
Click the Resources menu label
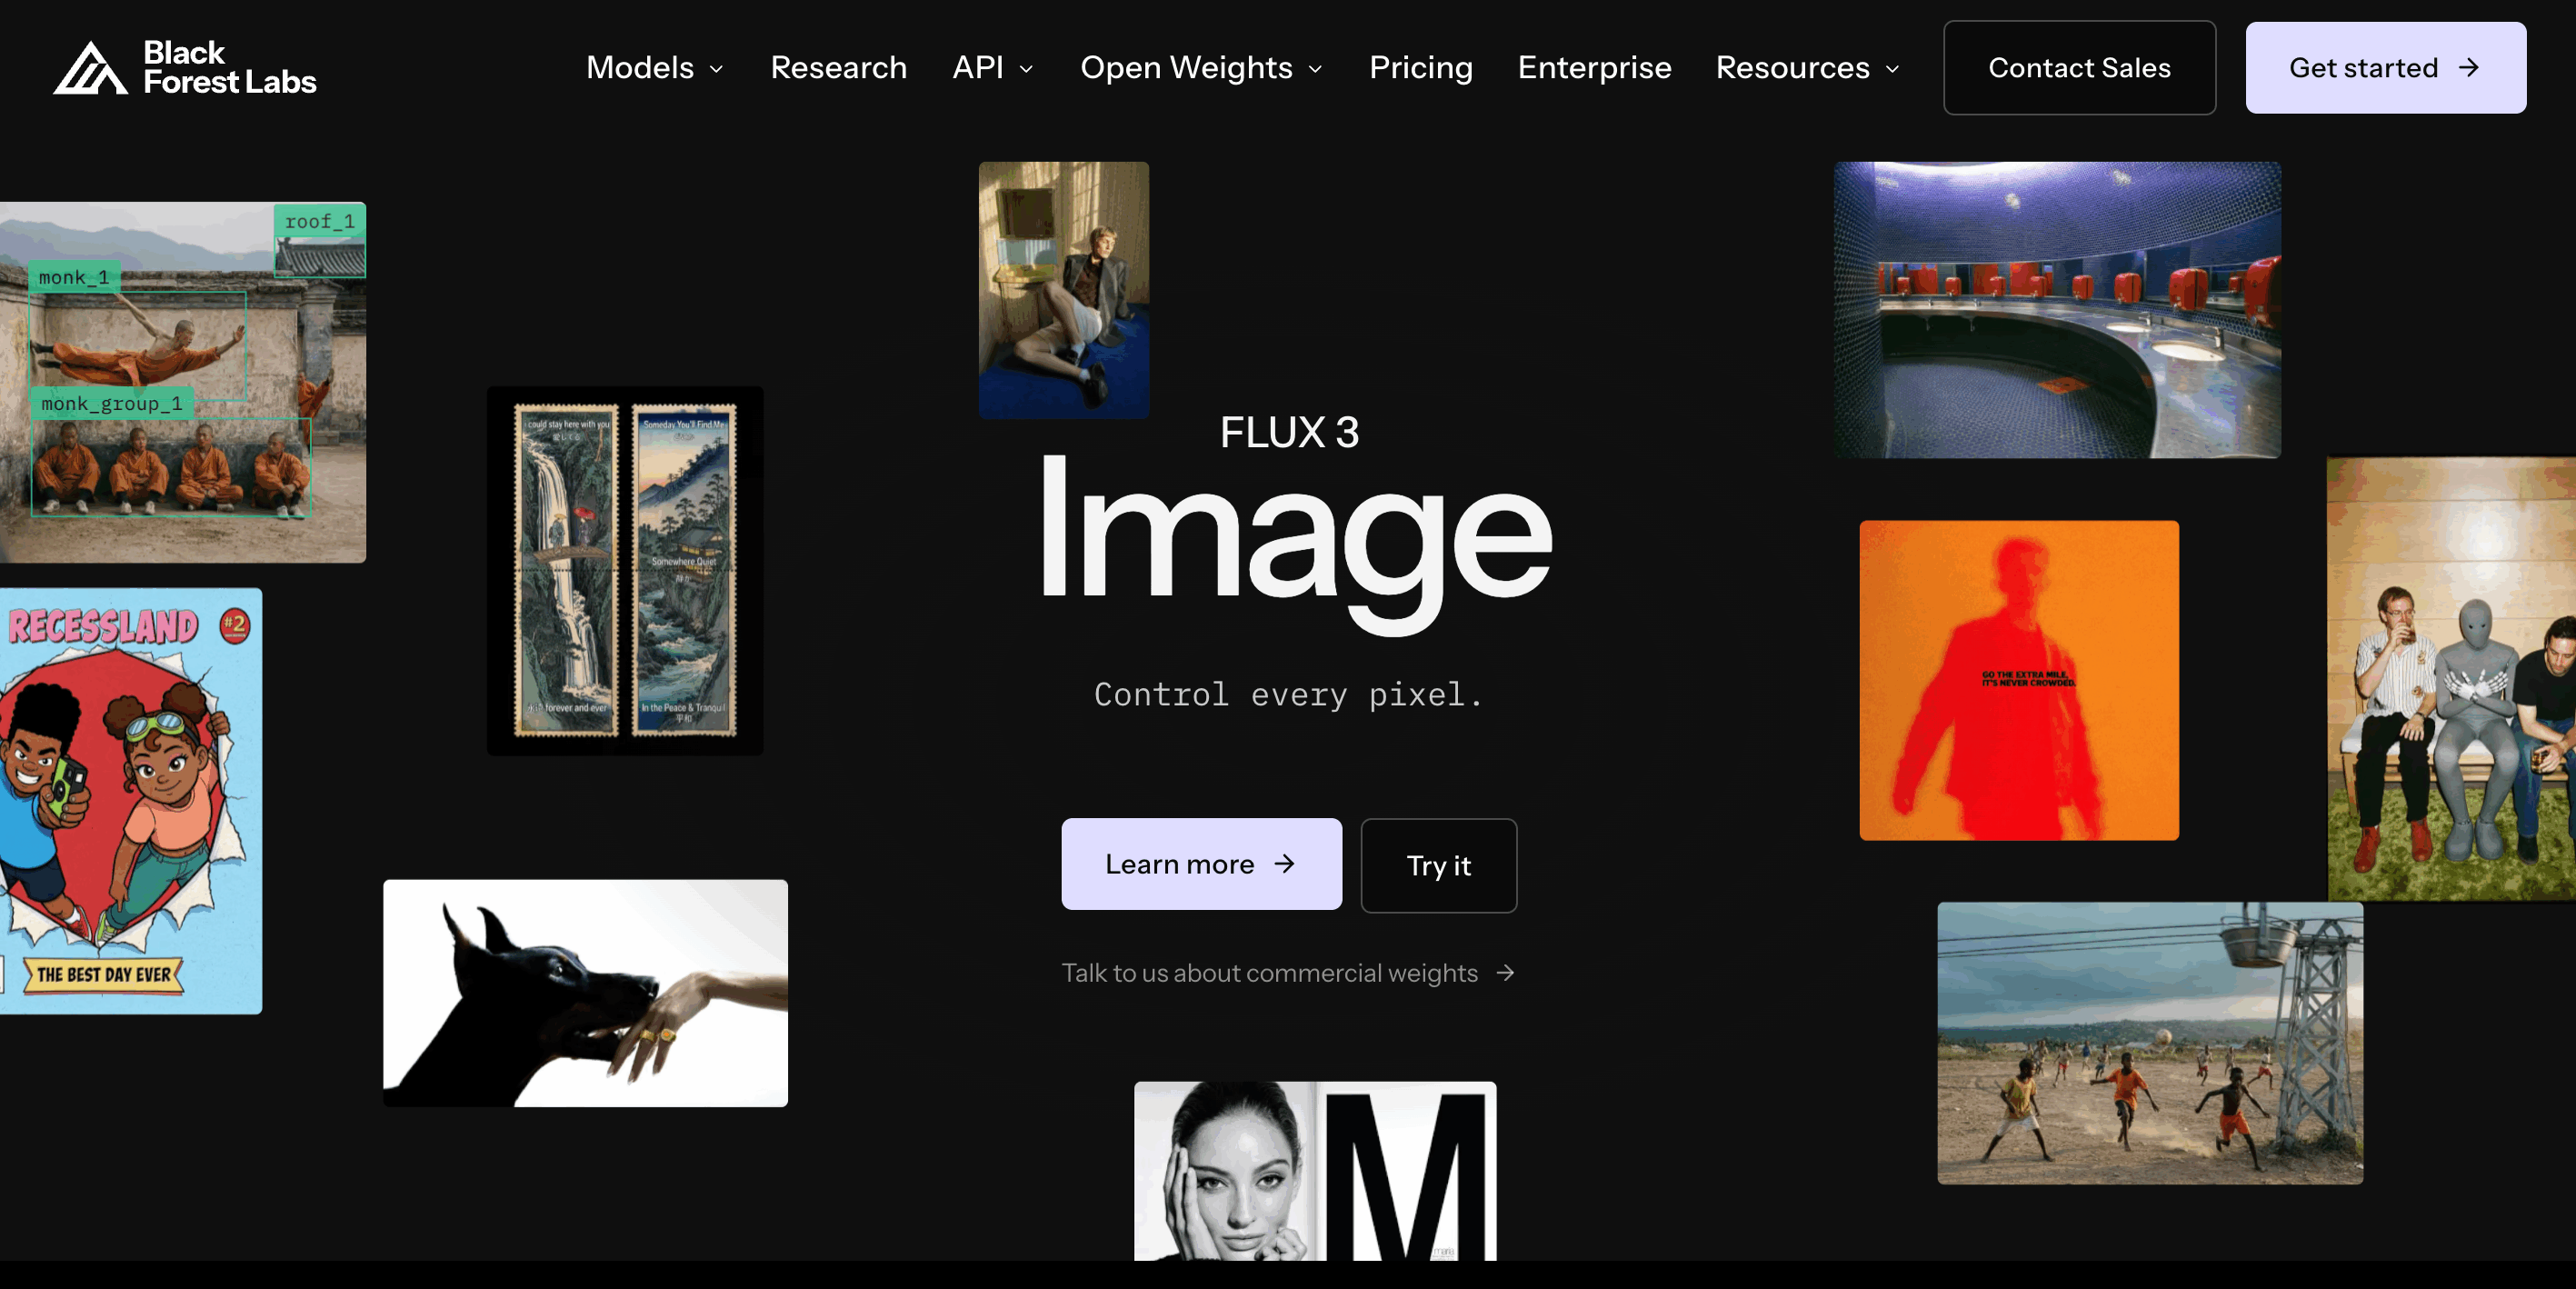1792,67
